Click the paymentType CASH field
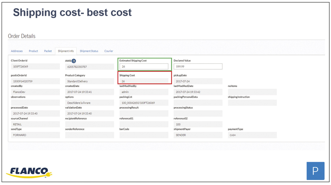331x185 pixels. coord(252,135)
